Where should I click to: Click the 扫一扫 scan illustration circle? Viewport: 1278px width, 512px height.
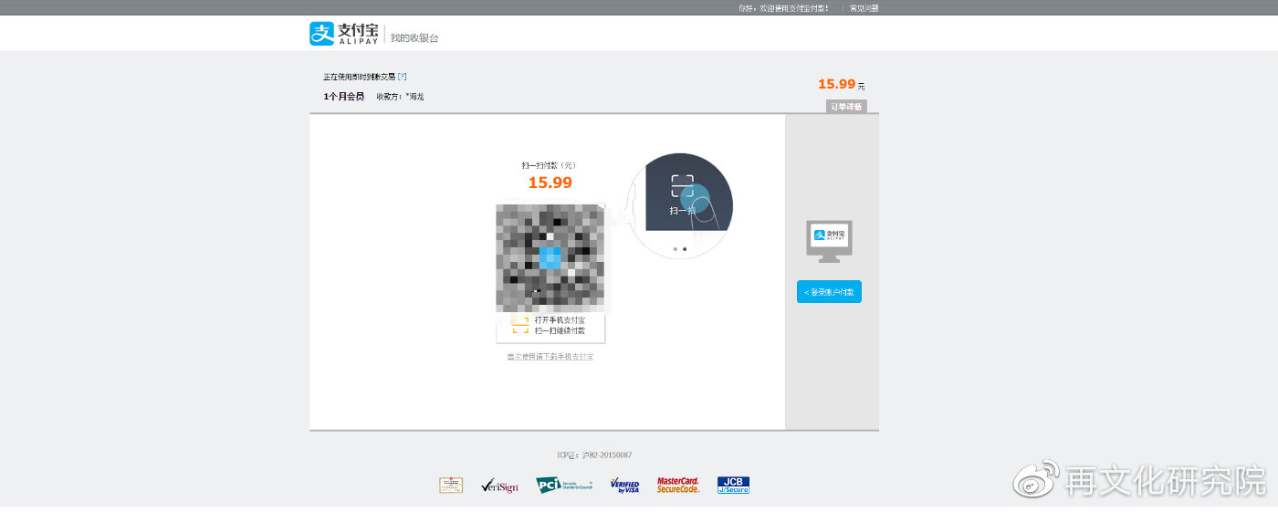coord(680,206)
